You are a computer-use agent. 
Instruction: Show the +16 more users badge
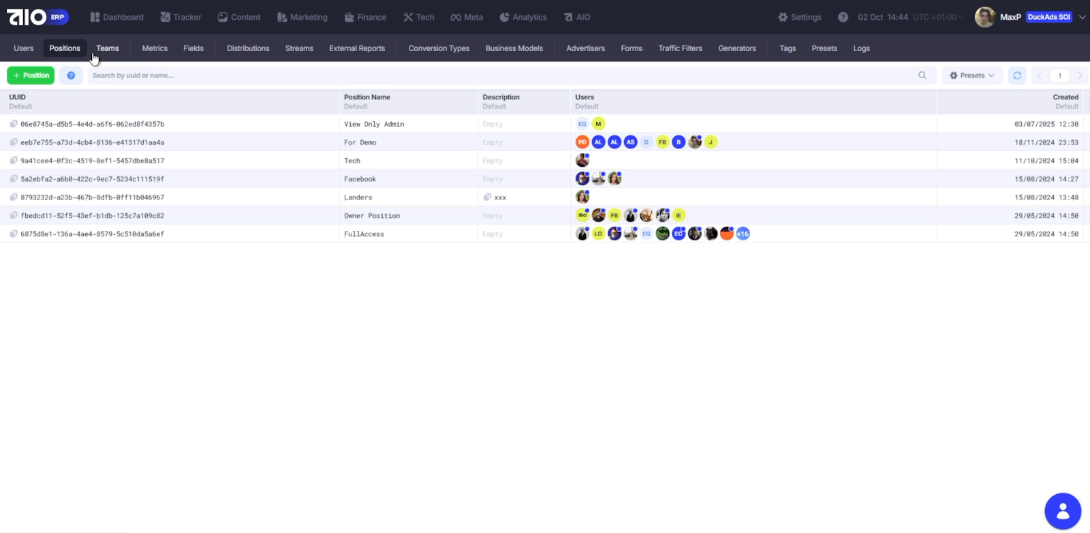[x=743, y=234]
